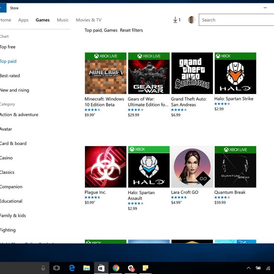Click the $29.99 price
The height and width of the screenshot is (274, 274).
(x=134, y=115)
